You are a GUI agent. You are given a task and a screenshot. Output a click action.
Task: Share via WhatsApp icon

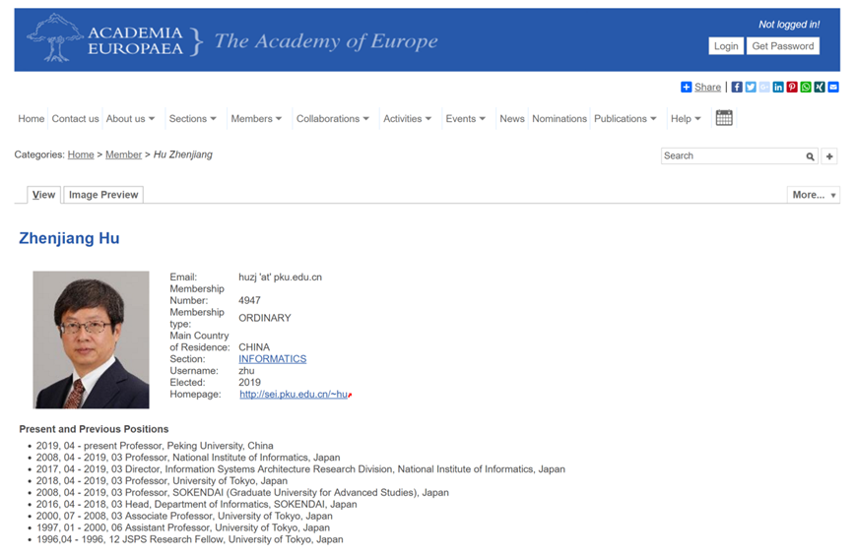pos(806,87)
